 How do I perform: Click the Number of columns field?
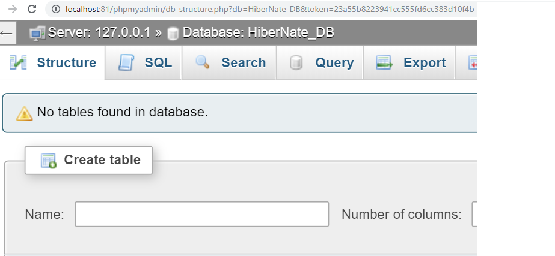coord(474,214)
